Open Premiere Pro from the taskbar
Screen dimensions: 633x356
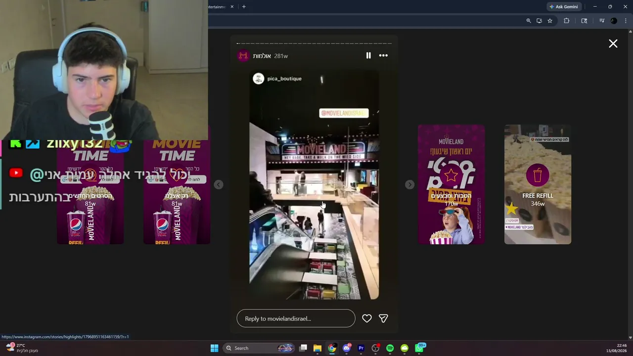(x=361, y=348)
